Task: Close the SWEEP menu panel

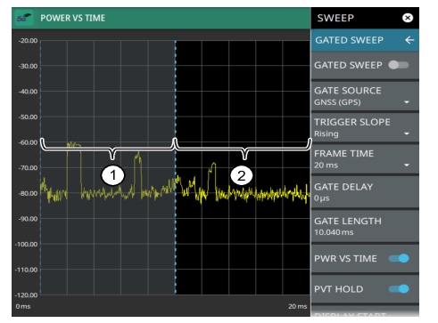Action: (408, 18)
